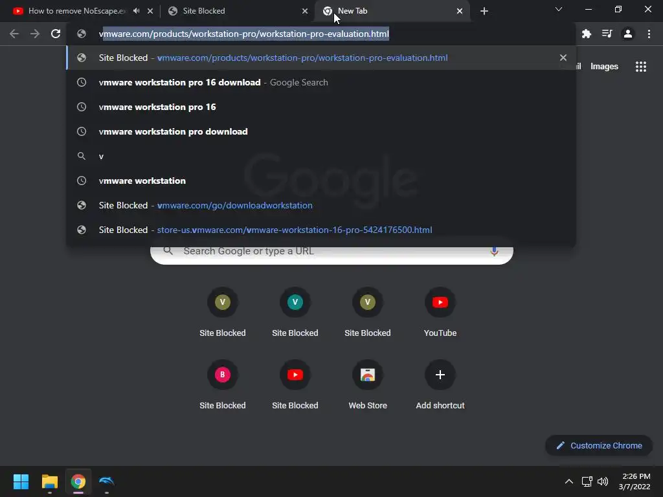This screenshot has height=497, width=663.
Task: Open the teal V Site Blocked shortcut
Action: click(295, 313)
